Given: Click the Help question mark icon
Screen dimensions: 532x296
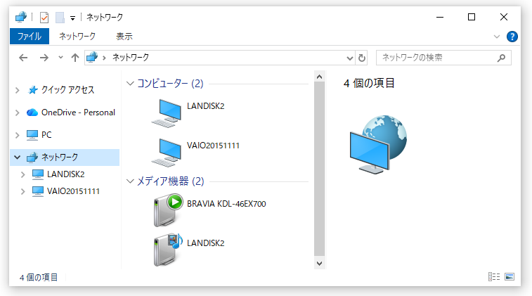Looking at the screenshot, I should (512, 37).
